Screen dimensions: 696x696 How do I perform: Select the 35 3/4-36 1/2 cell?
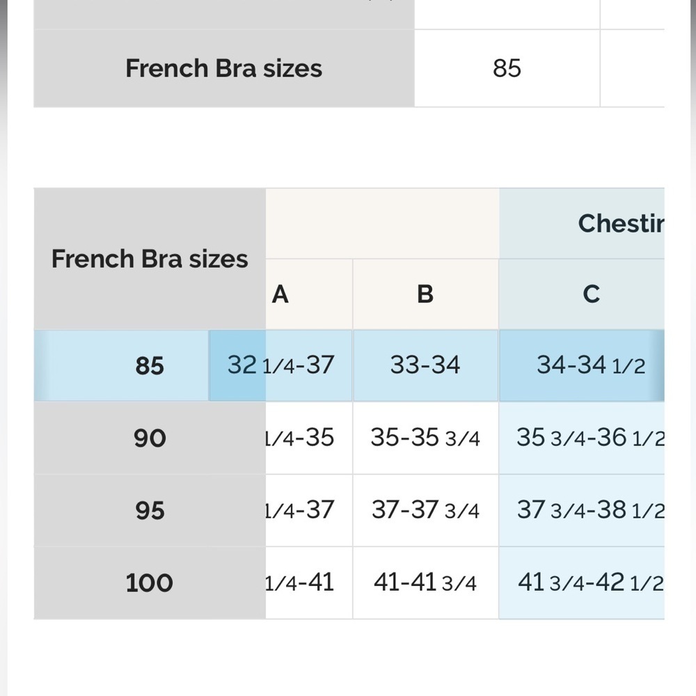(x=582, y=438)
